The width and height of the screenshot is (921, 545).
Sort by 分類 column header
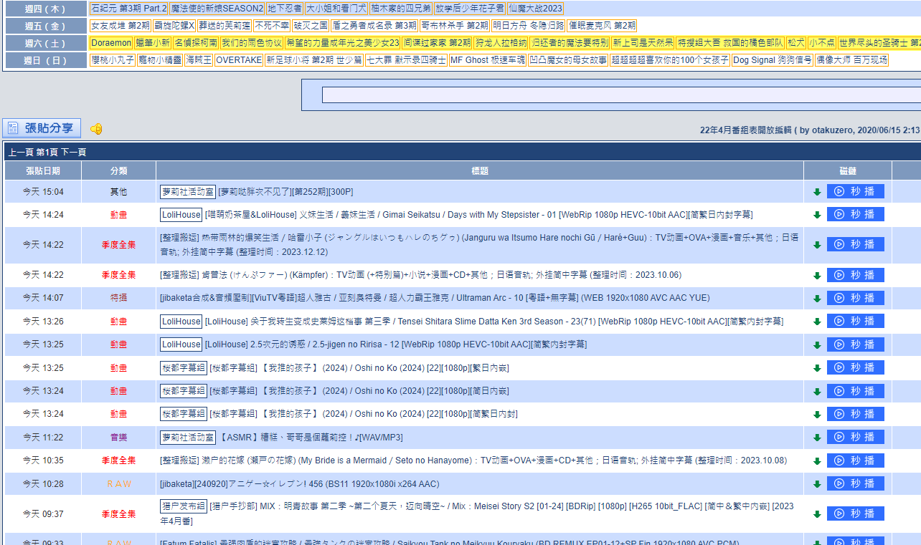pyautogui.click(x=118, y=170)
